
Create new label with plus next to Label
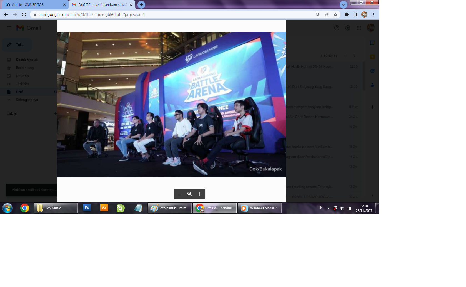pyautogui.click(x=55, y=113)
